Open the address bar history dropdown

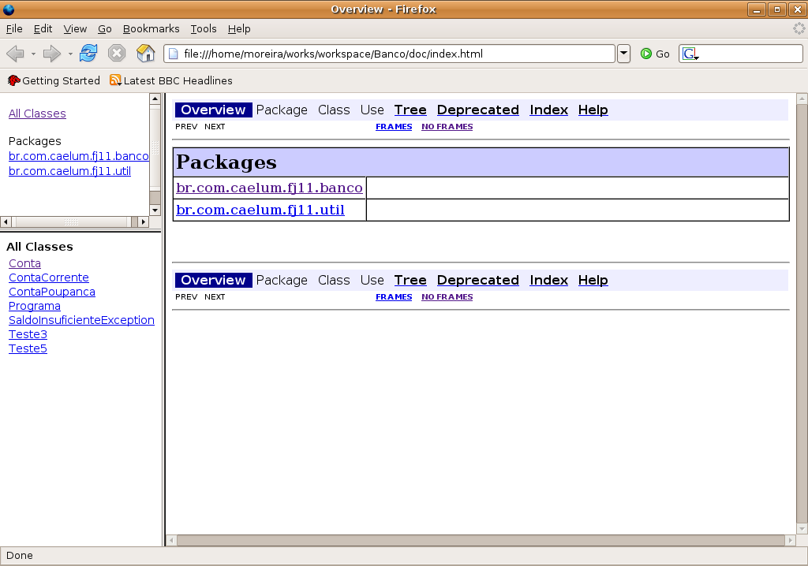pyautogui.click(x=623, y=54)
